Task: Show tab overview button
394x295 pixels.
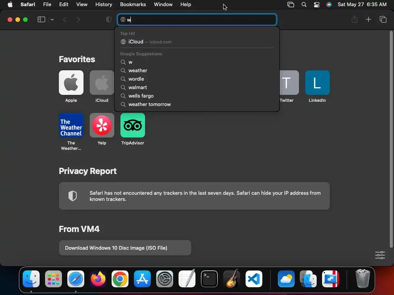Action: pos(383,19)
